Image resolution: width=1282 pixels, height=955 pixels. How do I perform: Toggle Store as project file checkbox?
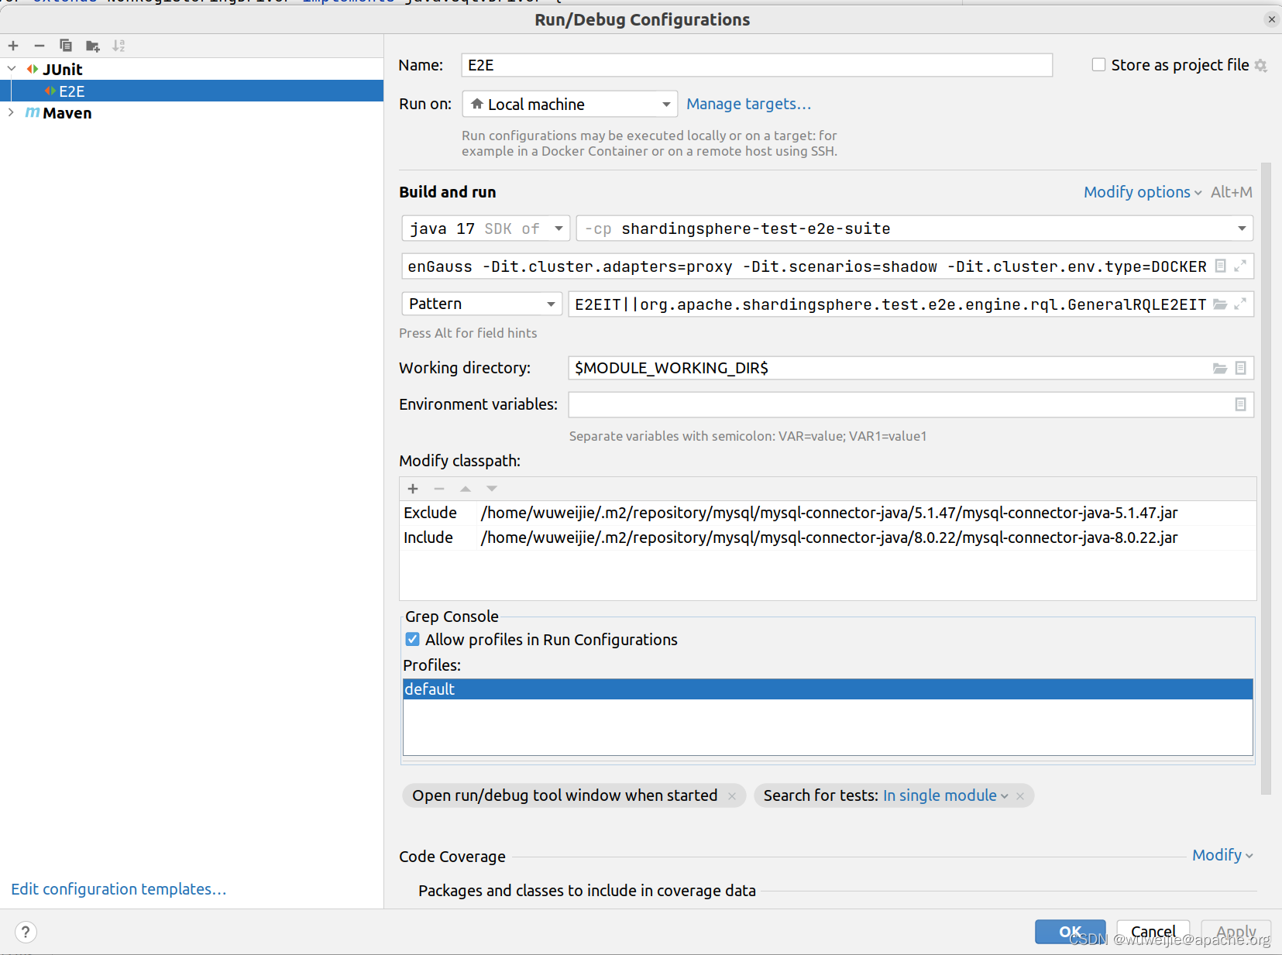point(1098,65)
